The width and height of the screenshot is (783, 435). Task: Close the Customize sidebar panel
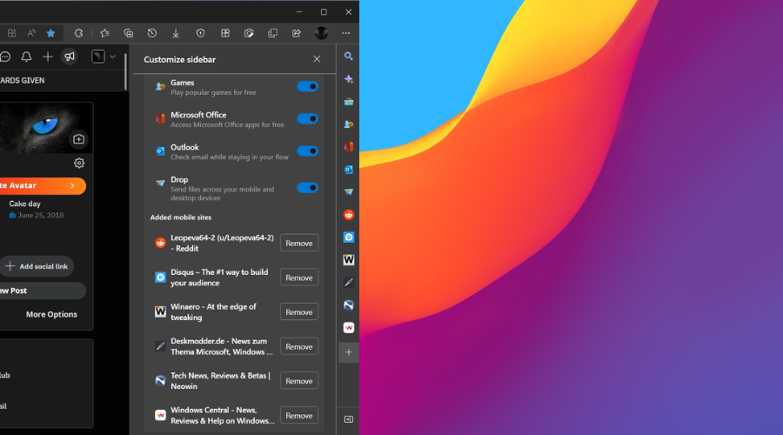(x=317, y=59)
